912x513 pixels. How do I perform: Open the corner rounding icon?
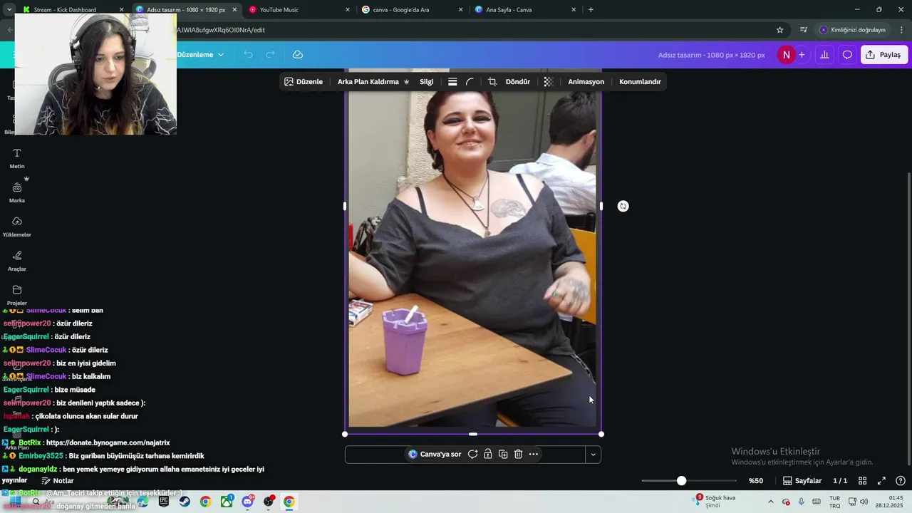(x=470, y=82)
